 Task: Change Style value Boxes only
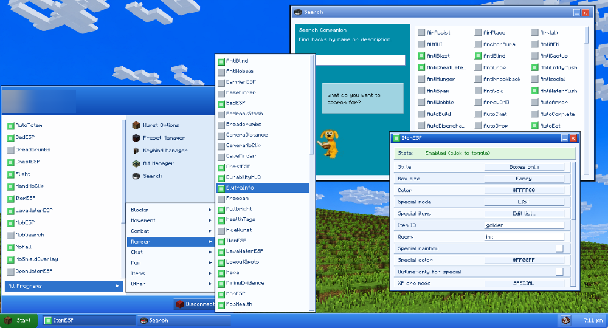524,167
